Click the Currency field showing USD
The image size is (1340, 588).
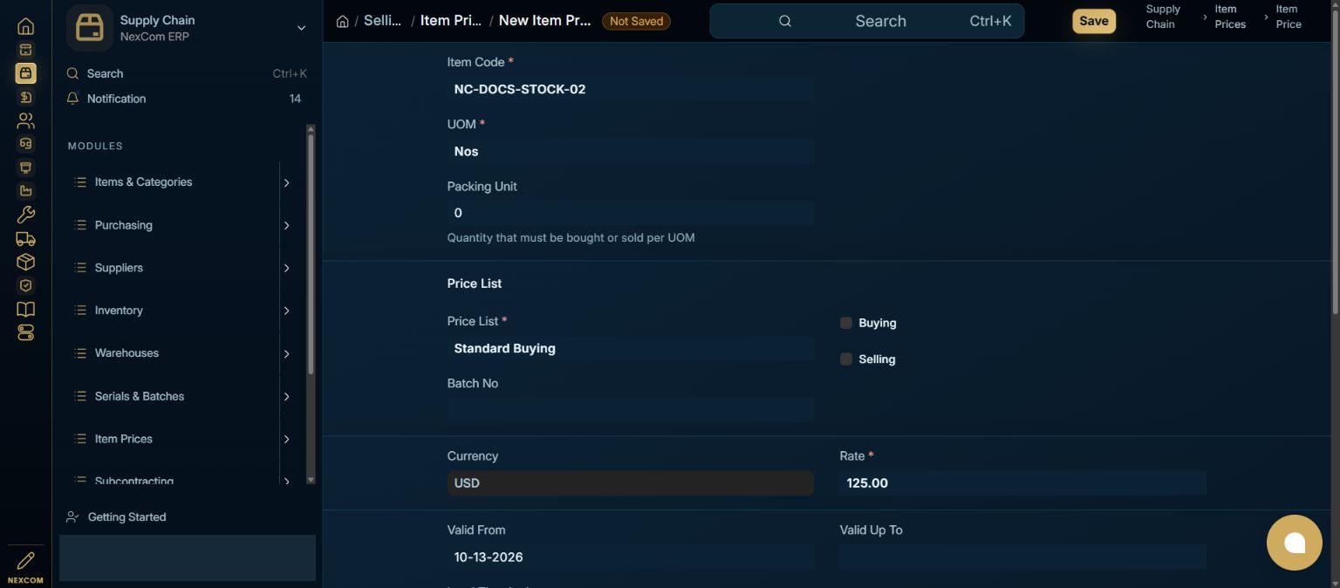(630, 482)
